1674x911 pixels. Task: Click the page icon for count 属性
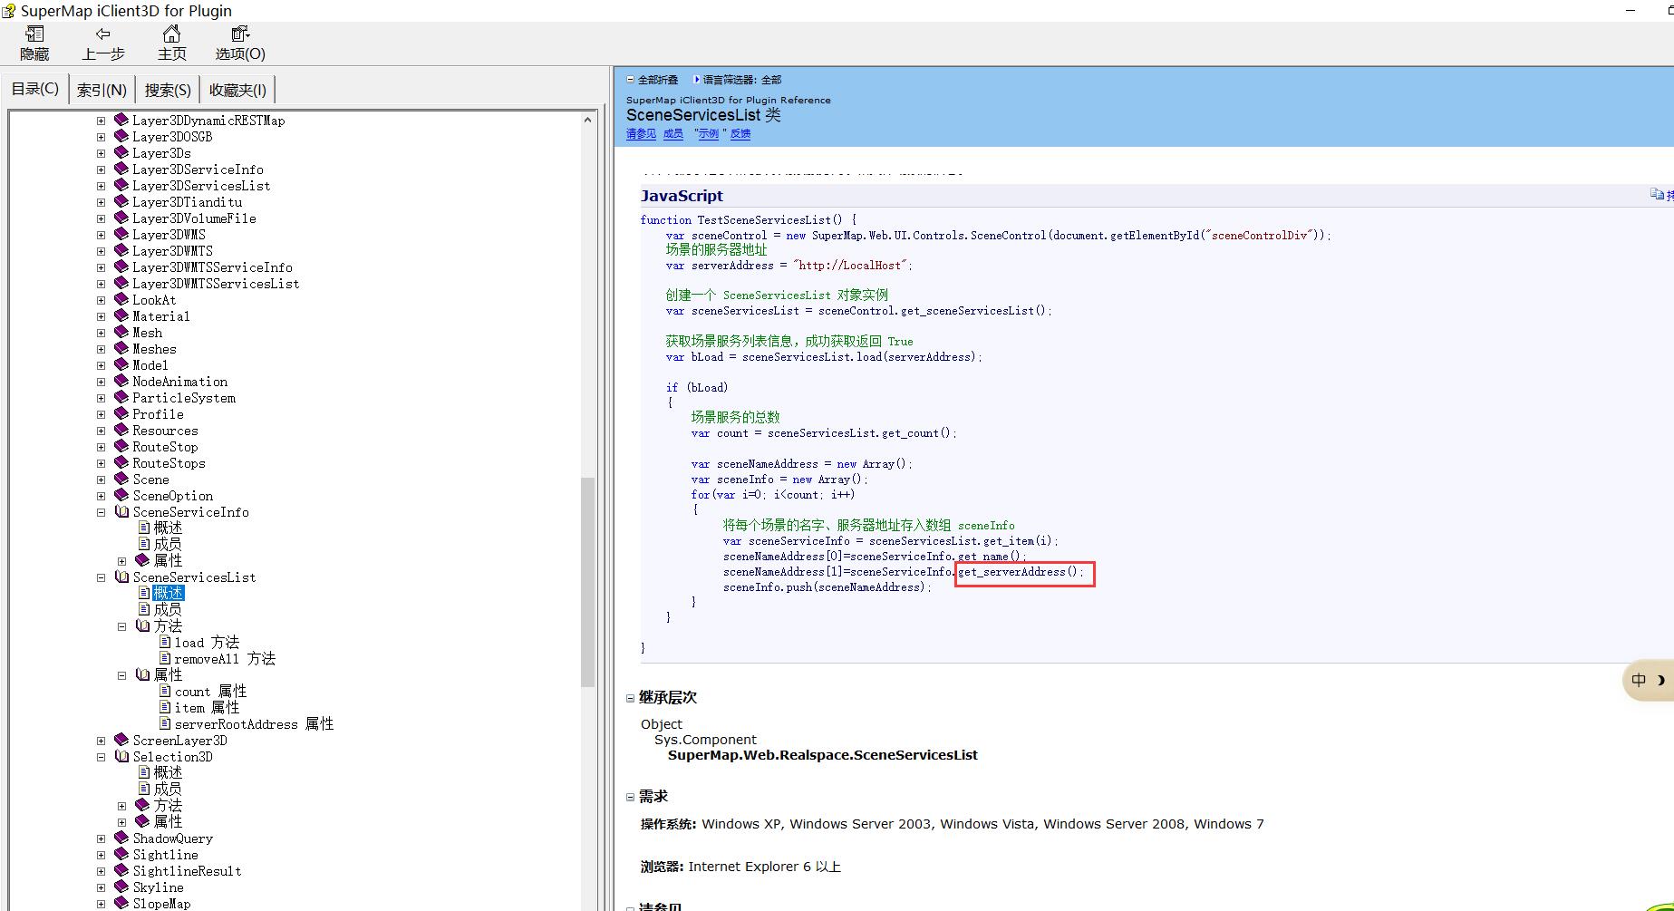[x=165, y=692]
